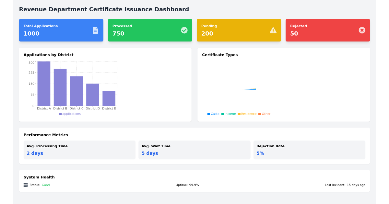Toggle the Residence entry in the pie legend

(247, 114)
